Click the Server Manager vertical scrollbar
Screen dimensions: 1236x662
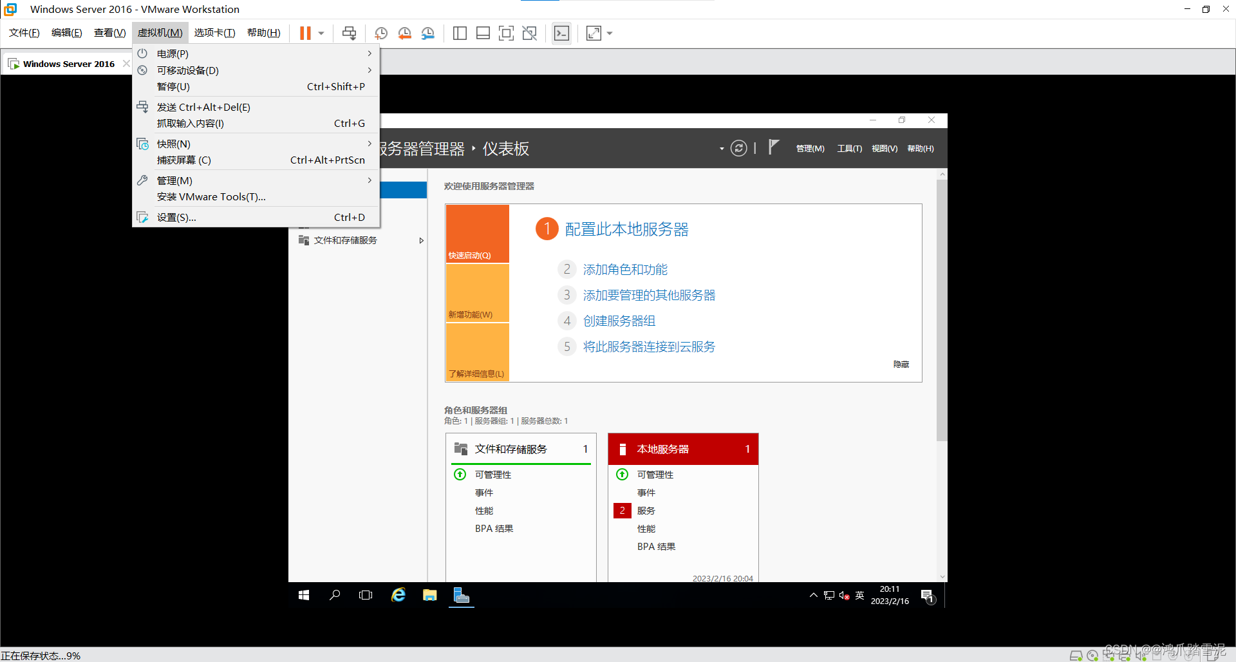[x=942, y=309]
